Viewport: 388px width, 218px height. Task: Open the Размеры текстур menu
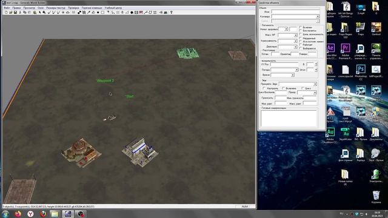(56, 8)
